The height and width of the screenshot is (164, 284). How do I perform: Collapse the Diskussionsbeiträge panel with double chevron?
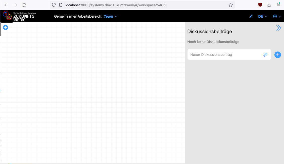click(x=278, y=28)
